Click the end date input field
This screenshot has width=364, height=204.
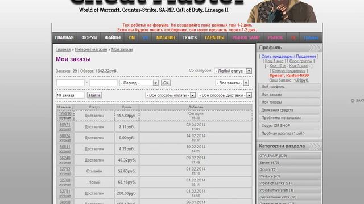pos(103,83)
